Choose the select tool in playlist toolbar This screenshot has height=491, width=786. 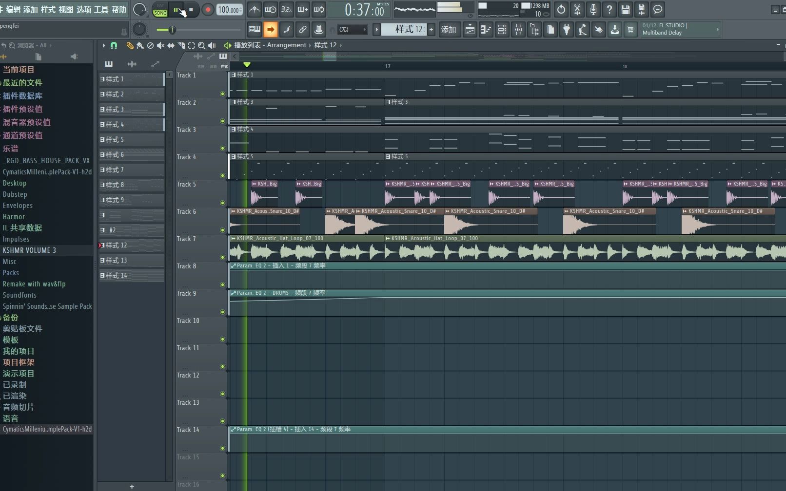point(191,45)
